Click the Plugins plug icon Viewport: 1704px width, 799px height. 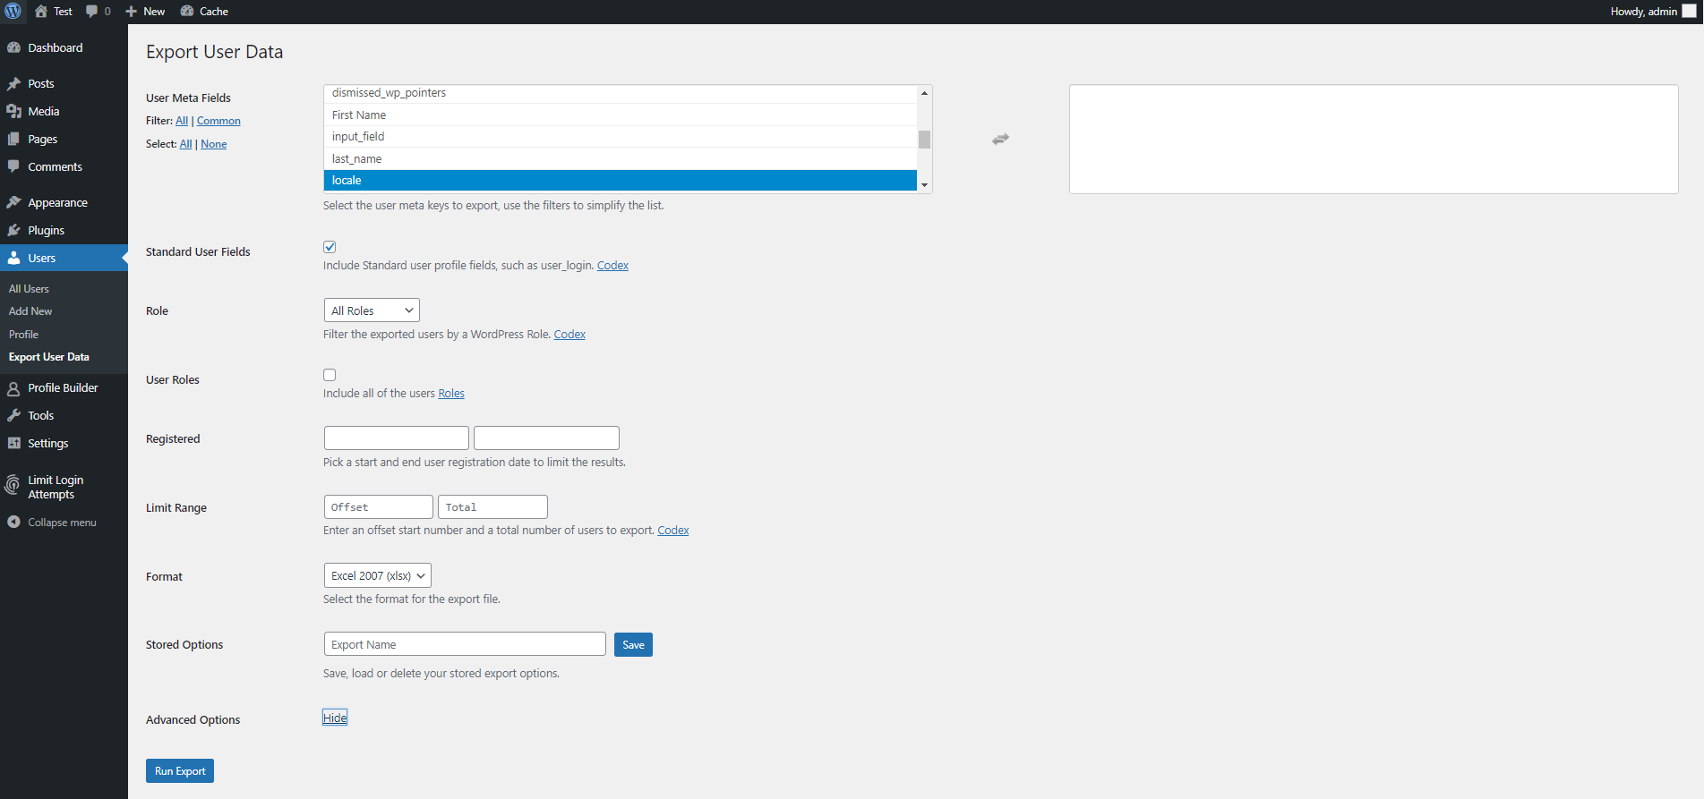(x=13, y=230)
